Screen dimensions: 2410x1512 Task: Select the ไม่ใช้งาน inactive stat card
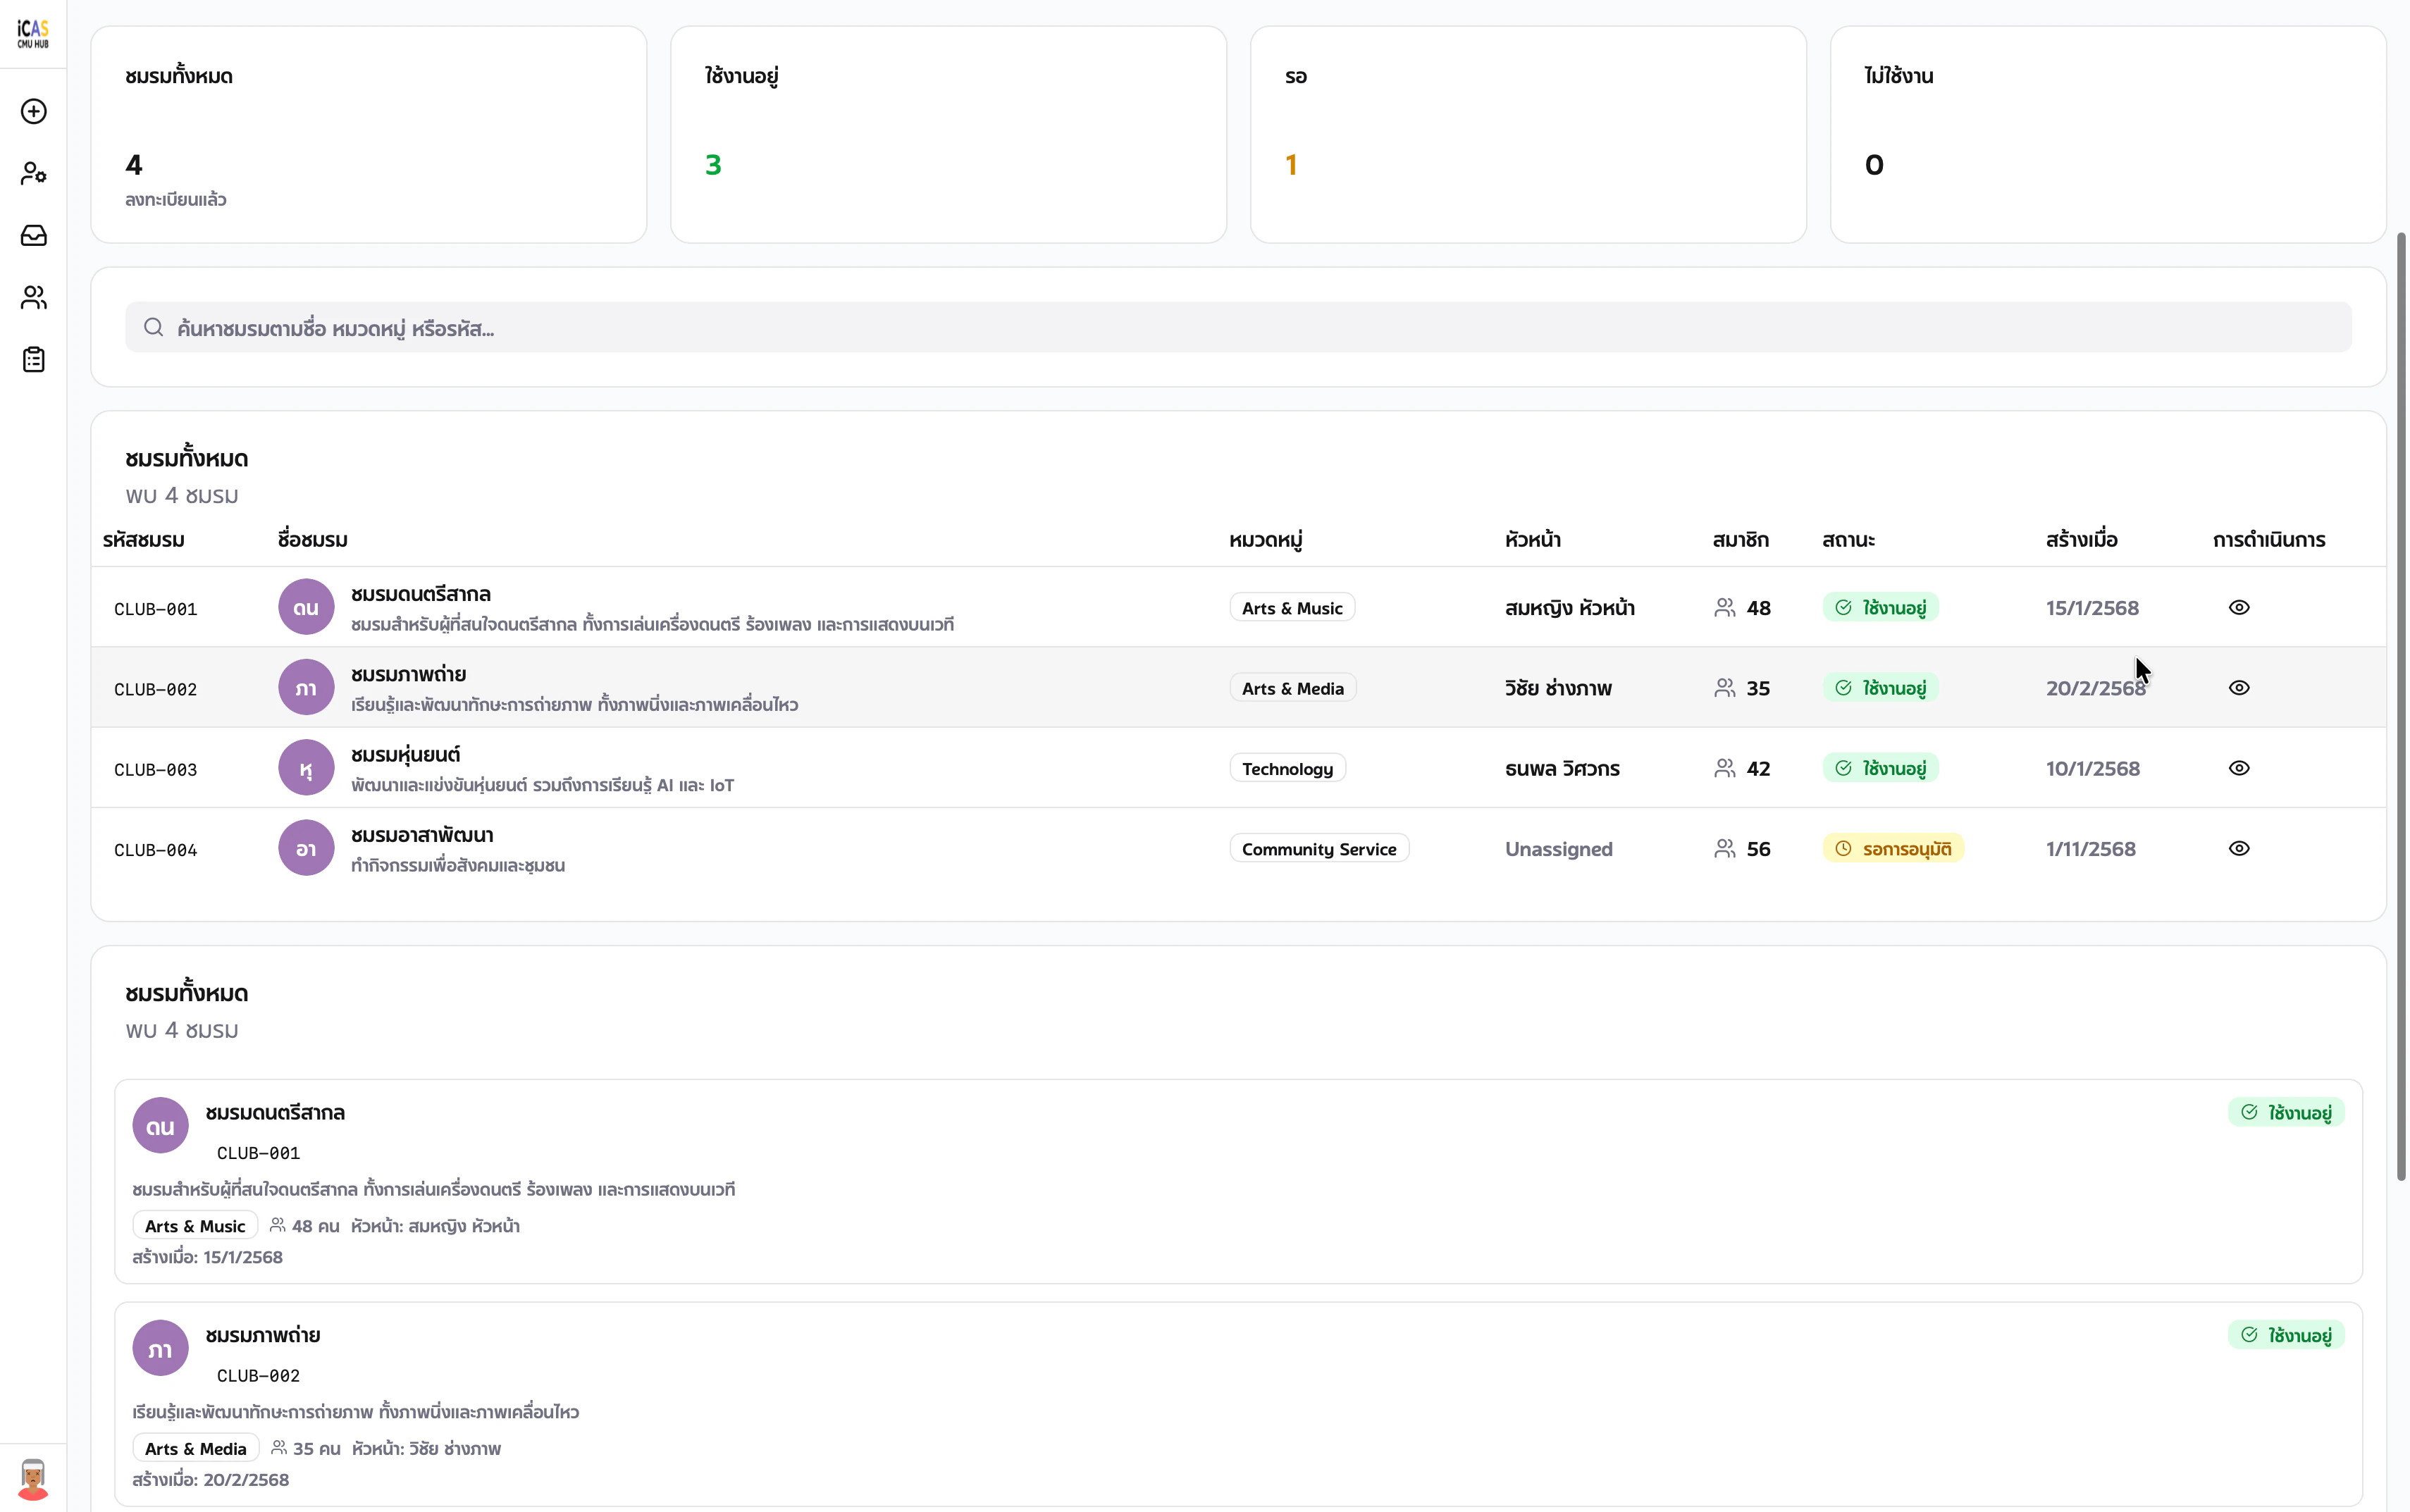2108,134
